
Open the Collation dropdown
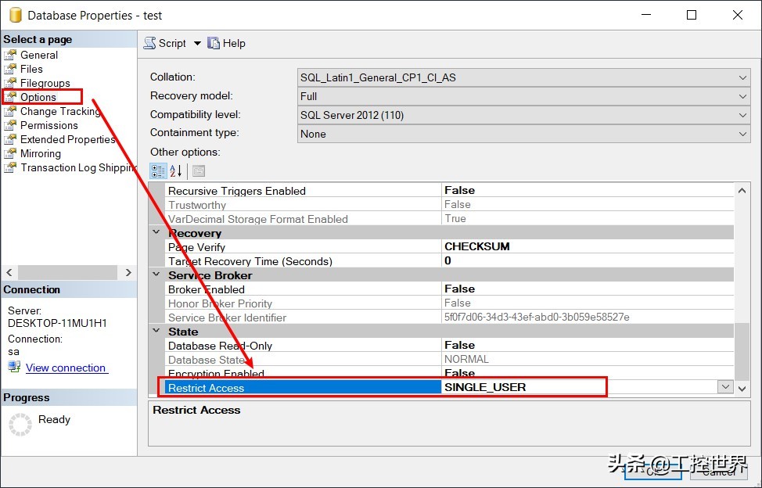[x=742, y=77]
